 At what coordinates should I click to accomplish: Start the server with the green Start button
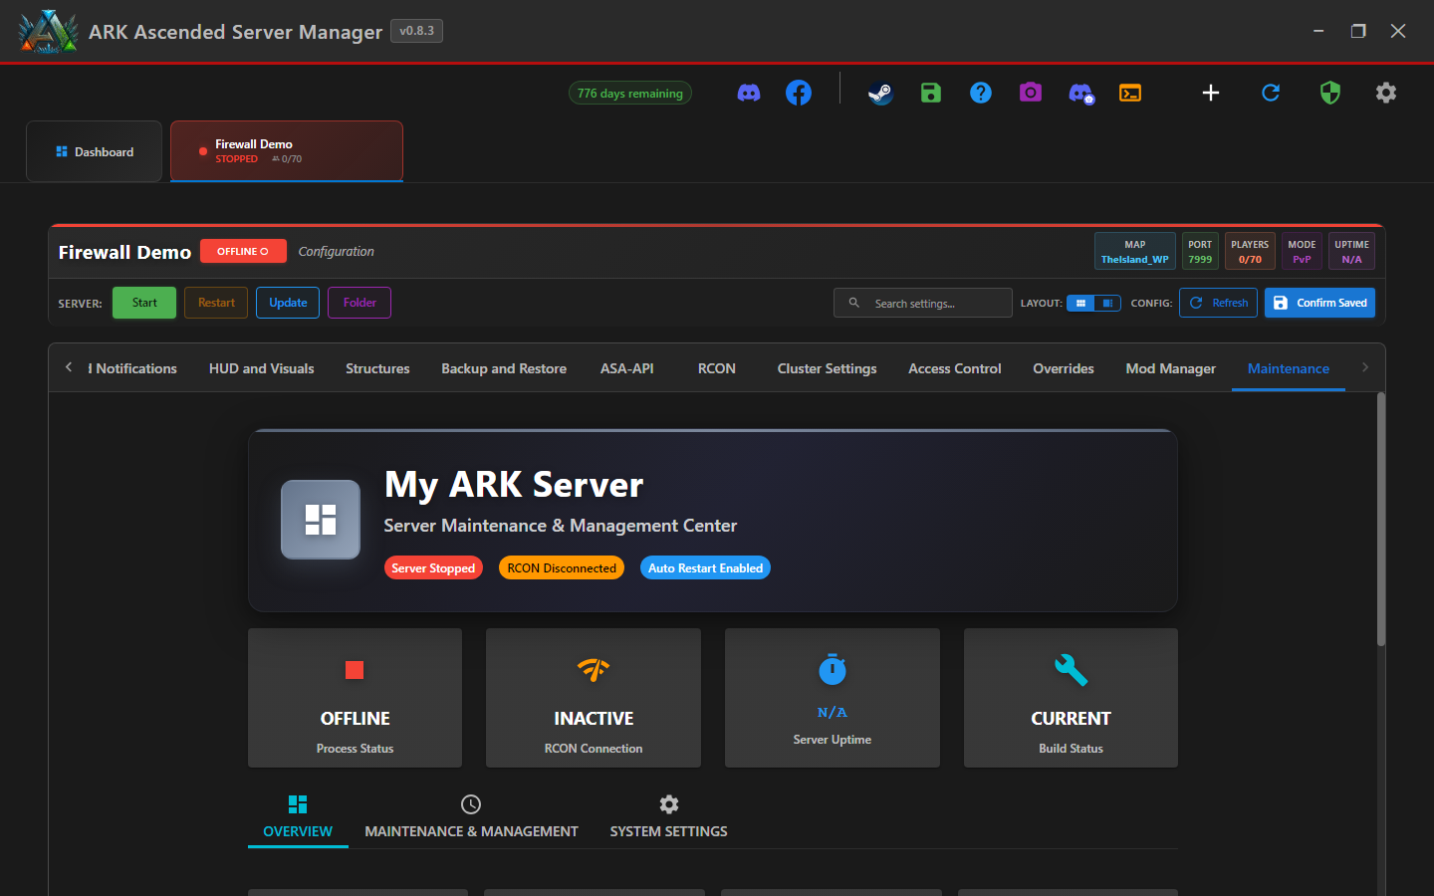pos(144,303)
